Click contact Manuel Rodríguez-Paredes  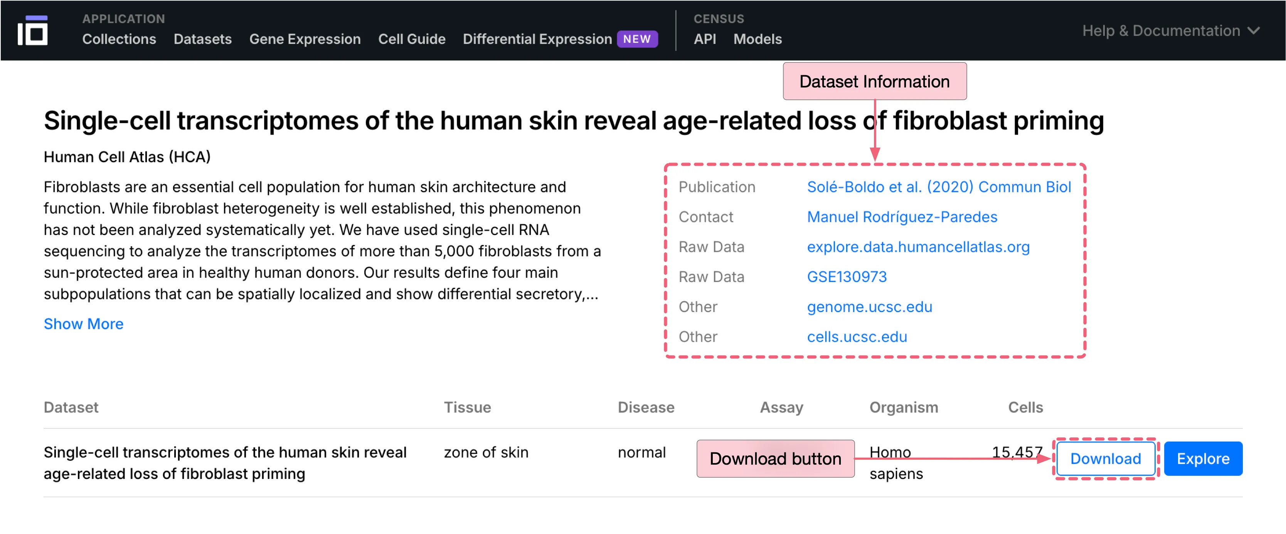click(x=902, y=217)
